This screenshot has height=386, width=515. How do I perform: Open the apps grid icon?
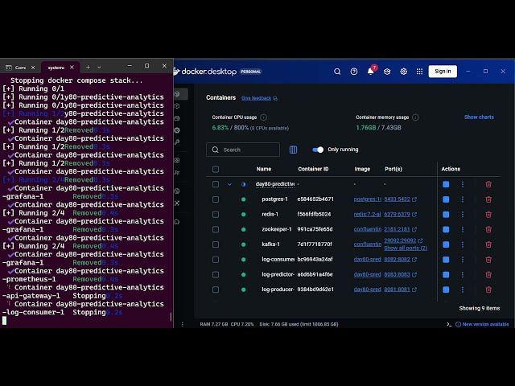coord(419,72)
